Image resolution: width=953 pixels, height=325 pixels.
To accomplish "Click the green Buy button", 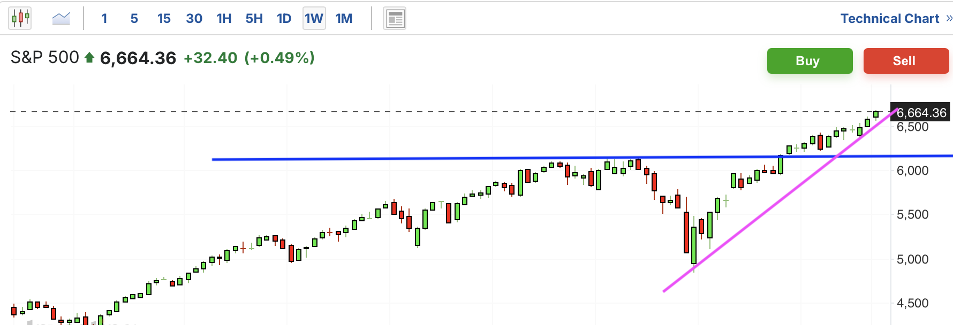I will tap(810, 61).
